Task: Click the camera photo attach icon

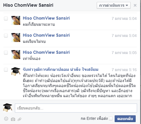Action: (13, 119)
